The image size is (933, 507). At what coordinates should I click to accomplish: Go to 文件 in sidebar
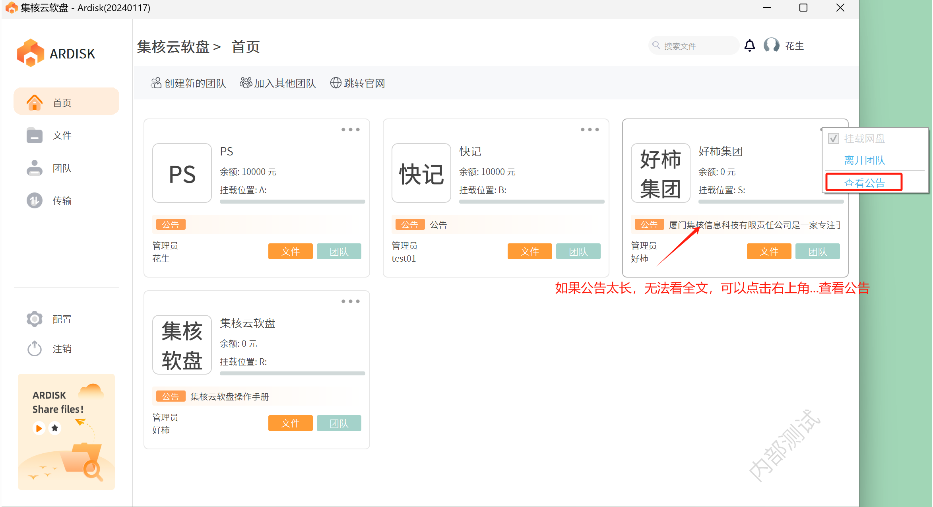click(62, 136)
